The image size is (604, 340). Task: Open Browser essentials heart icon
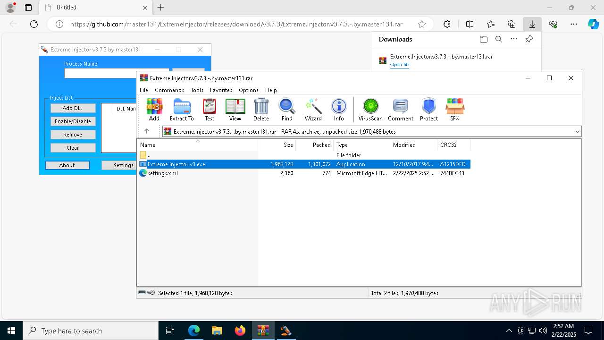click(x=553, y=24)
